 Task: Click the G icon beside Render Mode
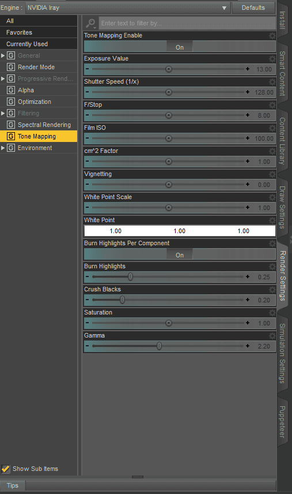click(11, 67)
